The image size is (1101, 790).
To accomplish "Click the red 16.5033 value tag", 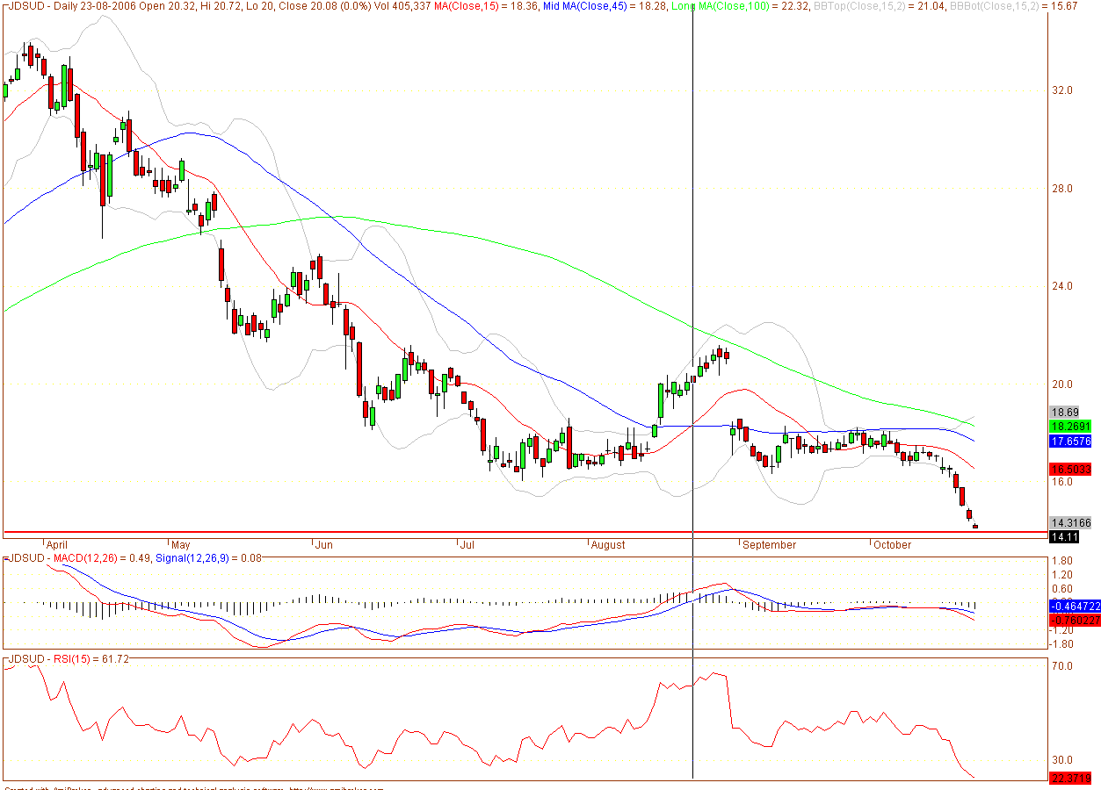I will point(1071,470).
